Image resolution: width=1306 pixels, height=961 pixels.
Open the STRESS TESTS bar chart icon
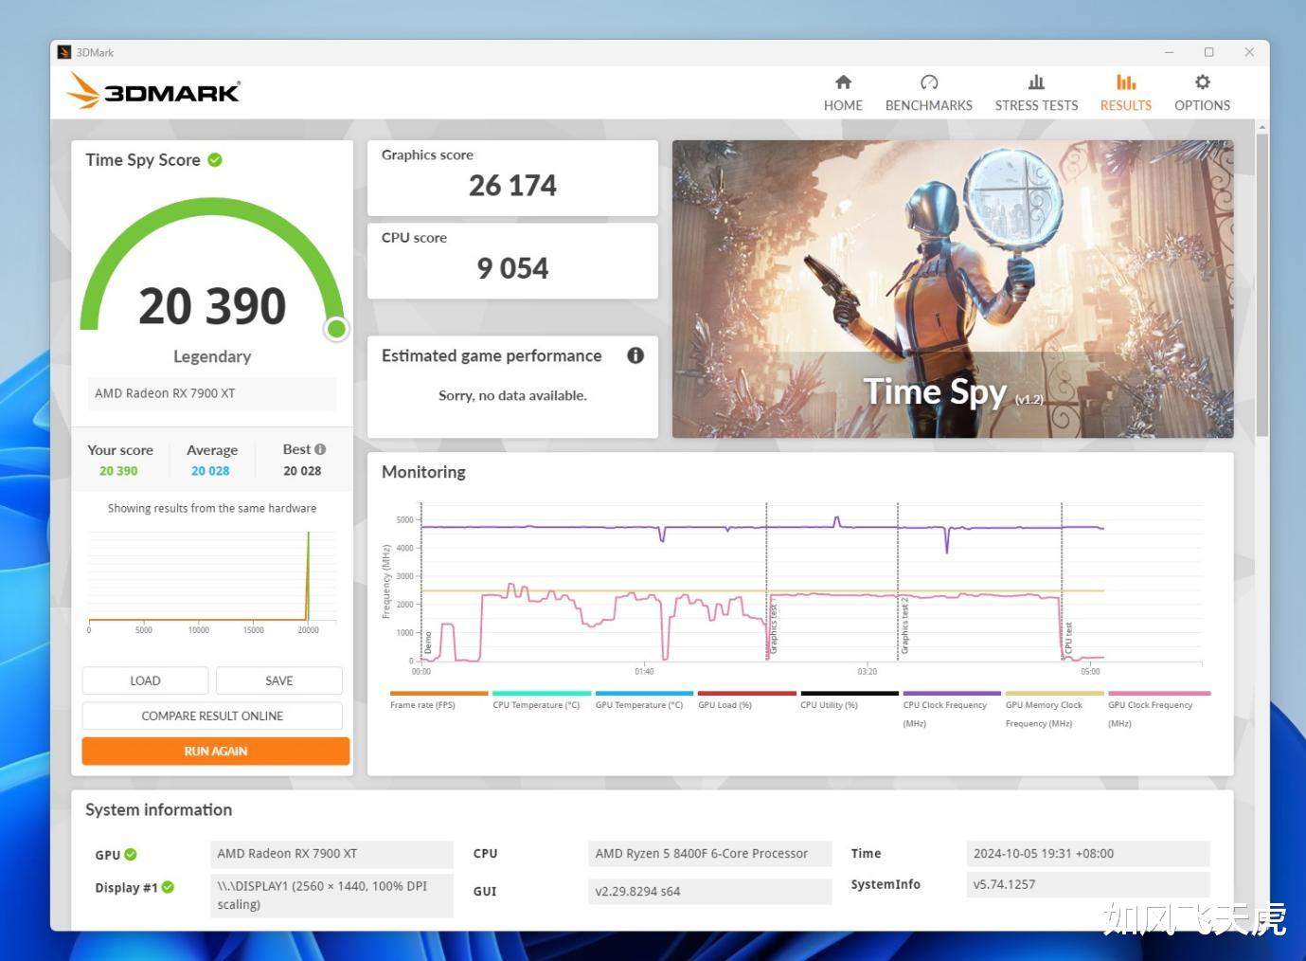[x=1036, y=82]
